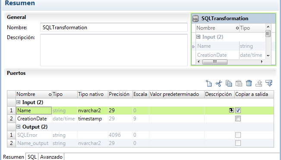This screenshot has width=281, height=160.
Task: Click the horizontal scrollbar thumb in preview
Action: pyautogui.click(x=215, y=62)
